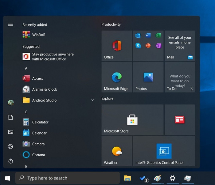
Task: Open the Mail live tile
Action: (x=180, y=46)
